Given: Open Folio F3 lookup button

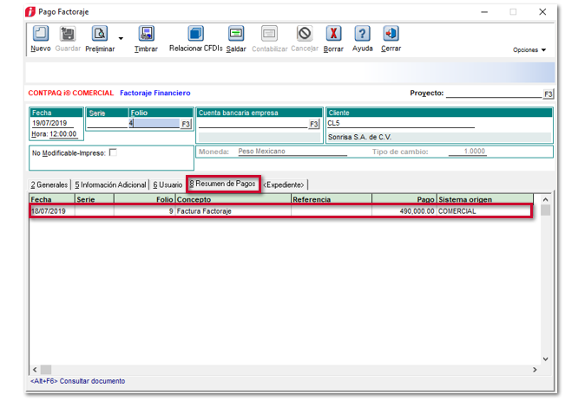Looking at the screenshot, I should pos(185,124).
